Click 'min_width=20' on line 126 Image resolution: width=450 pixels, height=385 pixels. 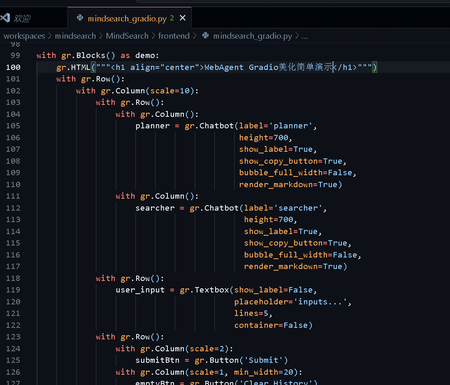coord(263,372)
